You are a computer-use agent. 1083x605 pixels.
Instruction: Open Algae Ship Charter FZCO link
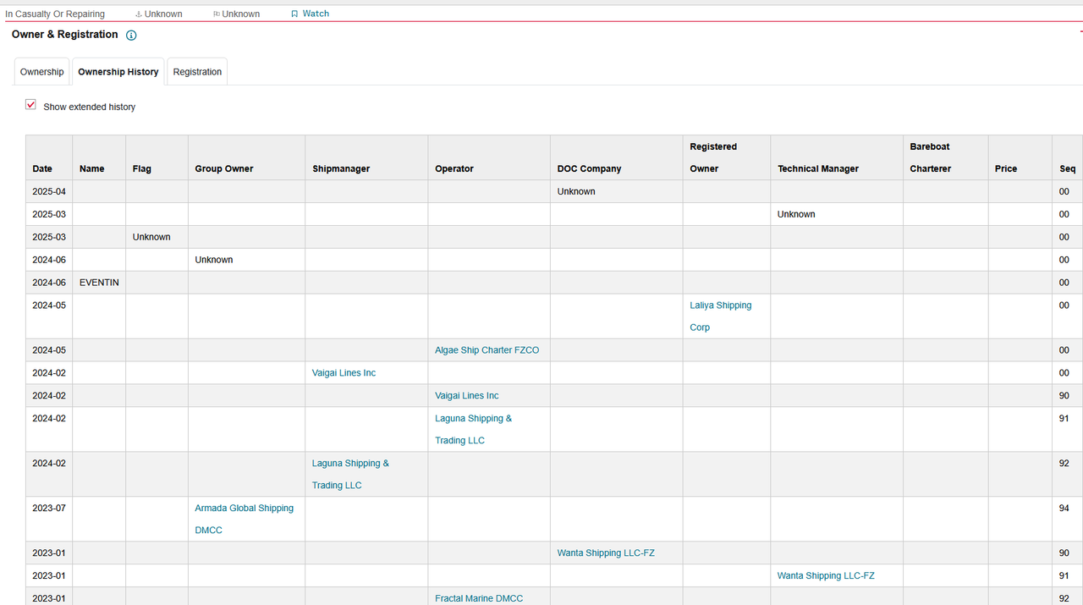pyautogui.click(x=487, y=350)
